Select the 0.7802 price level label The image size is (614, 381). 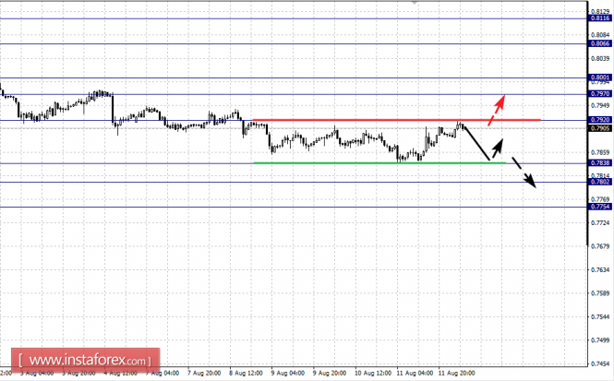point(600,182)
